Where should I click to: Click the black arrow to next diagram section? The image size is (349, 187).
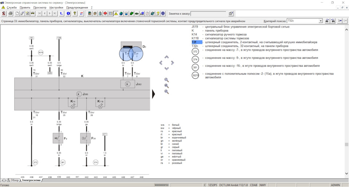153,94
